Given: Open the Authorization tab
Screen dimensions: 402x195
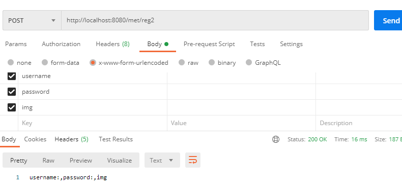Looking at the screenshot, I should tap(61, 44).
